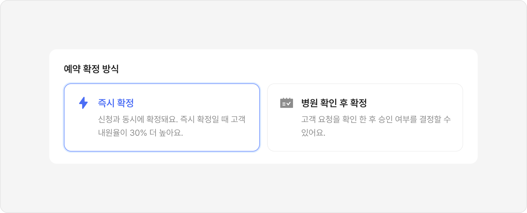Image resolution: width=527 pixels, height=213 pixels.
Task: Click the 병원 확인 후 확정 title text
Action: point(334,103)
